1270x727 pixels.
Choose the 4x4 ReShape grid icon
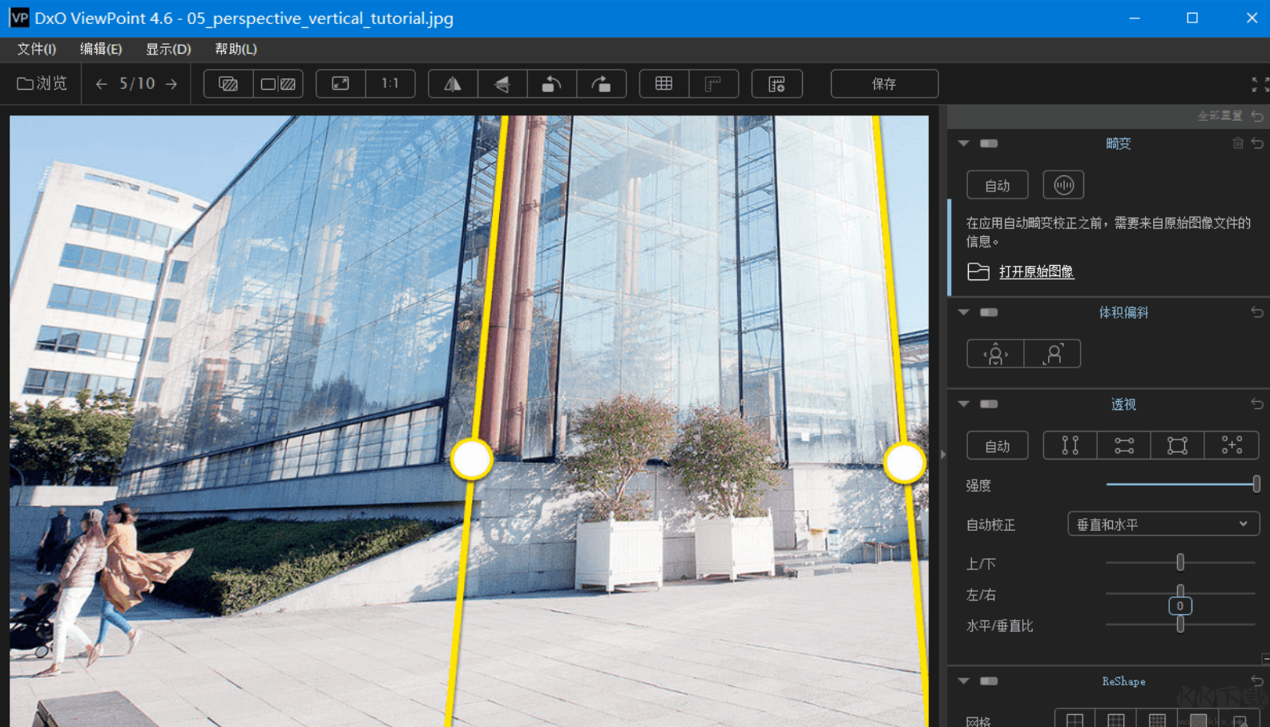pos(1157,719)
